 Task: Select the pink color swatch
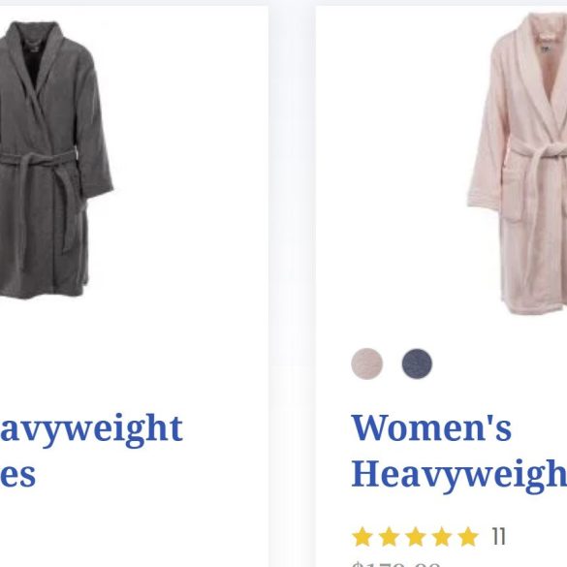pos(366,363)
